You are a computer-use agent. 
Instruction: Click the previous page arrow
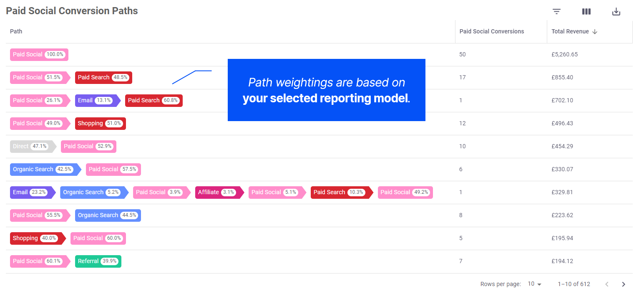[607, 284]
